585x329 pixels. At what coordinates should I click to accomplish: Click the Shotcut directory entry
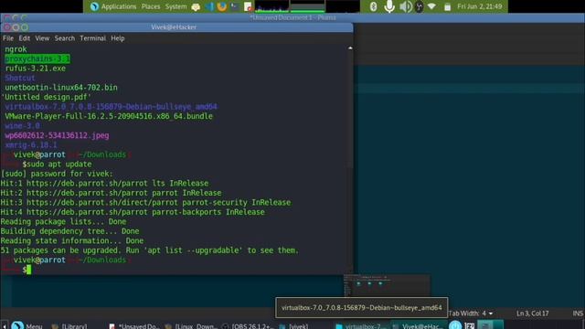[20, 78]
